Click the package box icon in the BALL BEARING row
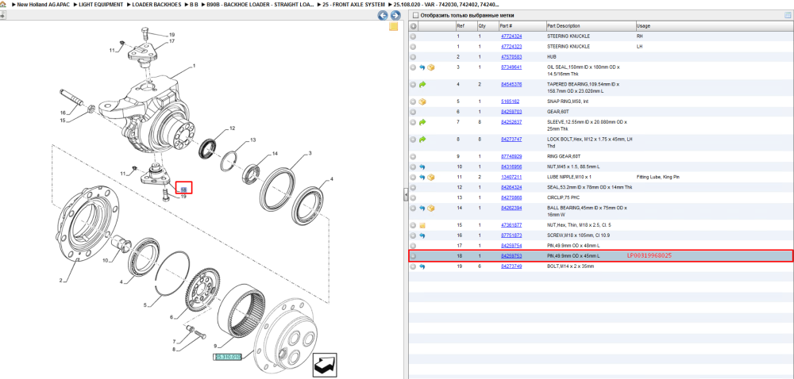Image resolution: width=794 pixels, height=379 pixels. (x=431, y=208)
